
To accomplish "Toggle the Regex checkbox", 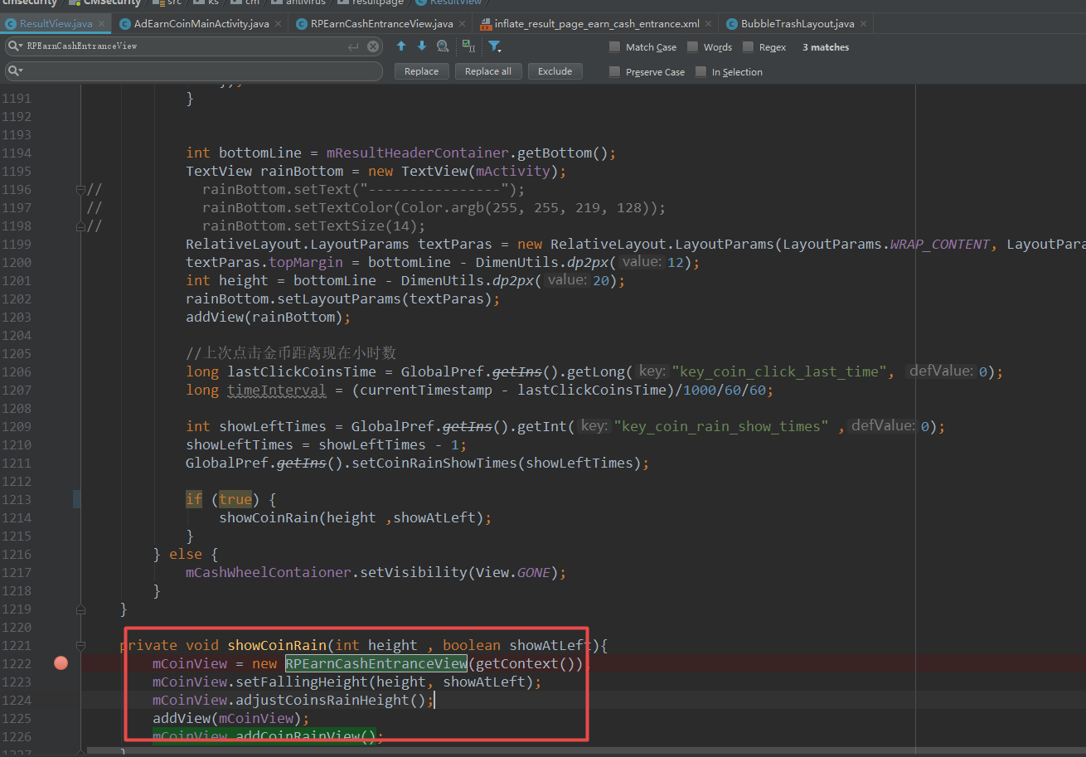I will click(749, 47).
